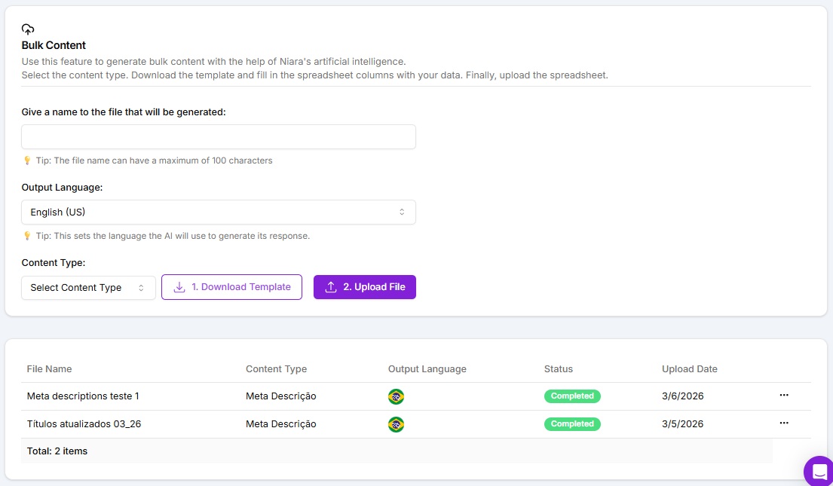Click Completed badge for Títulos atualizados 03_26
The width and height of the screenshot is (833, 486).
[x=572, y=424]
